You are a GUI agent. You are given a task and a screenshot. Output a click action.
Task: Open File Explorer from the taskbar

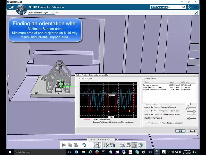click(83, 152)
